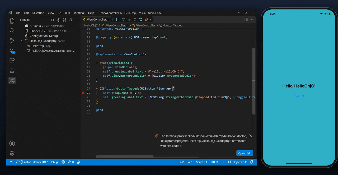Select the iPhoneXR17 device row
Image resolution: width=338 pixels, height=175 pixels.
50,31
